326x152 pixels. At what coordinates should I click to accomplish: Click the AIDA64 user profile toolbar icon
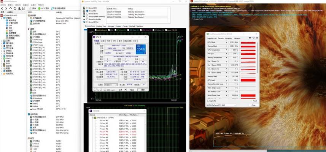point(19,8)
